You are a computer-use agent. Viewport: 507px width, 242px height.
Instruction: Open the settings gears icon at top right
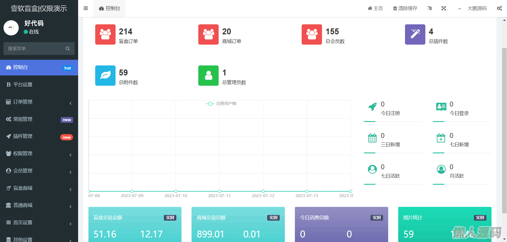pos(499,8)
